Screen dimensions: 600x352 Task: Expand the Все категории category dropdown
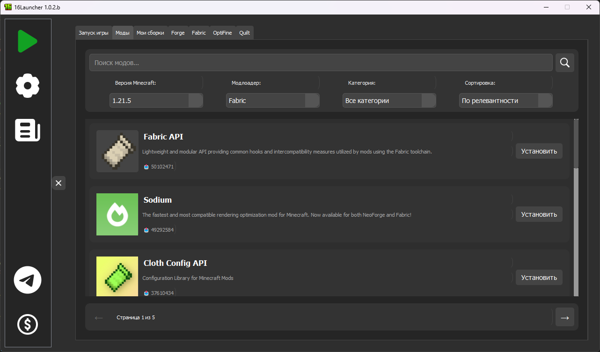389,101
